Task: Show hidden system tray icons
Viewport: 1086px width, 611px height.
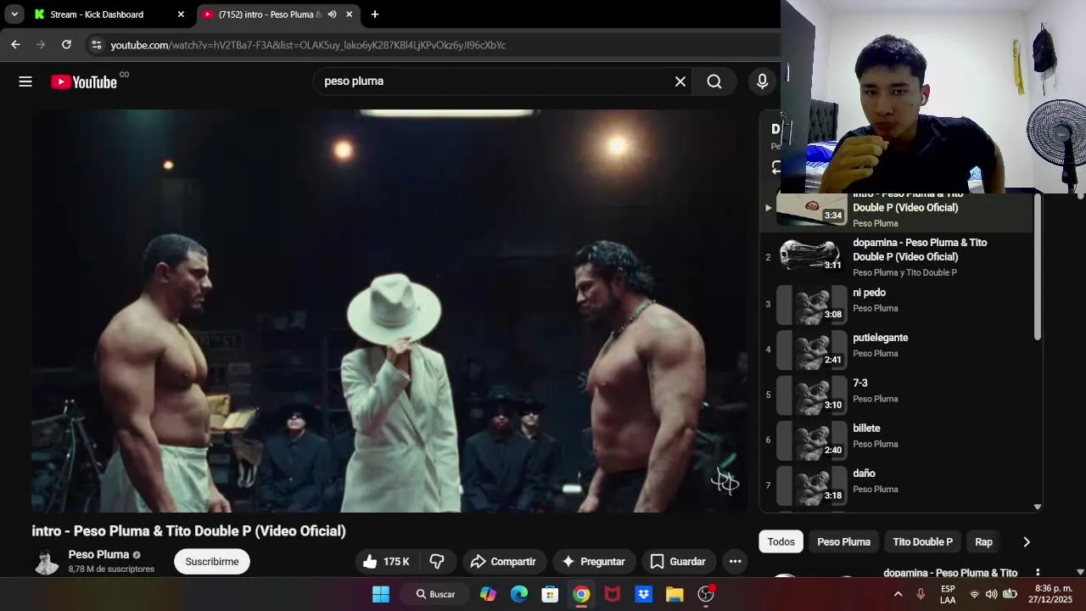Action: (x=898, y=594)
